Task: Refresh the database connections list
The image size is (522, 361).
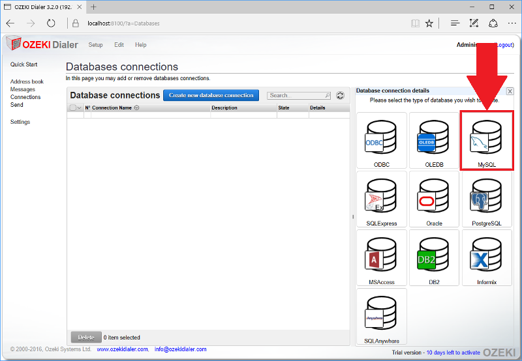Action: click(340, 95)
